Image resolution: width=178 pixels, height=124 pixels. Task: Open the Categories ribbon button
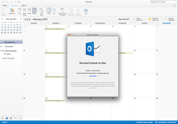coord(12,11)
